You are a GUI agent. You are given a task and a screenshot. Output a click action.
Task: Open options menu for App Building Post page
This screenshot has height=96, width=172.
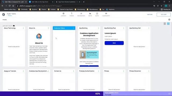click(x=124, y=28)
